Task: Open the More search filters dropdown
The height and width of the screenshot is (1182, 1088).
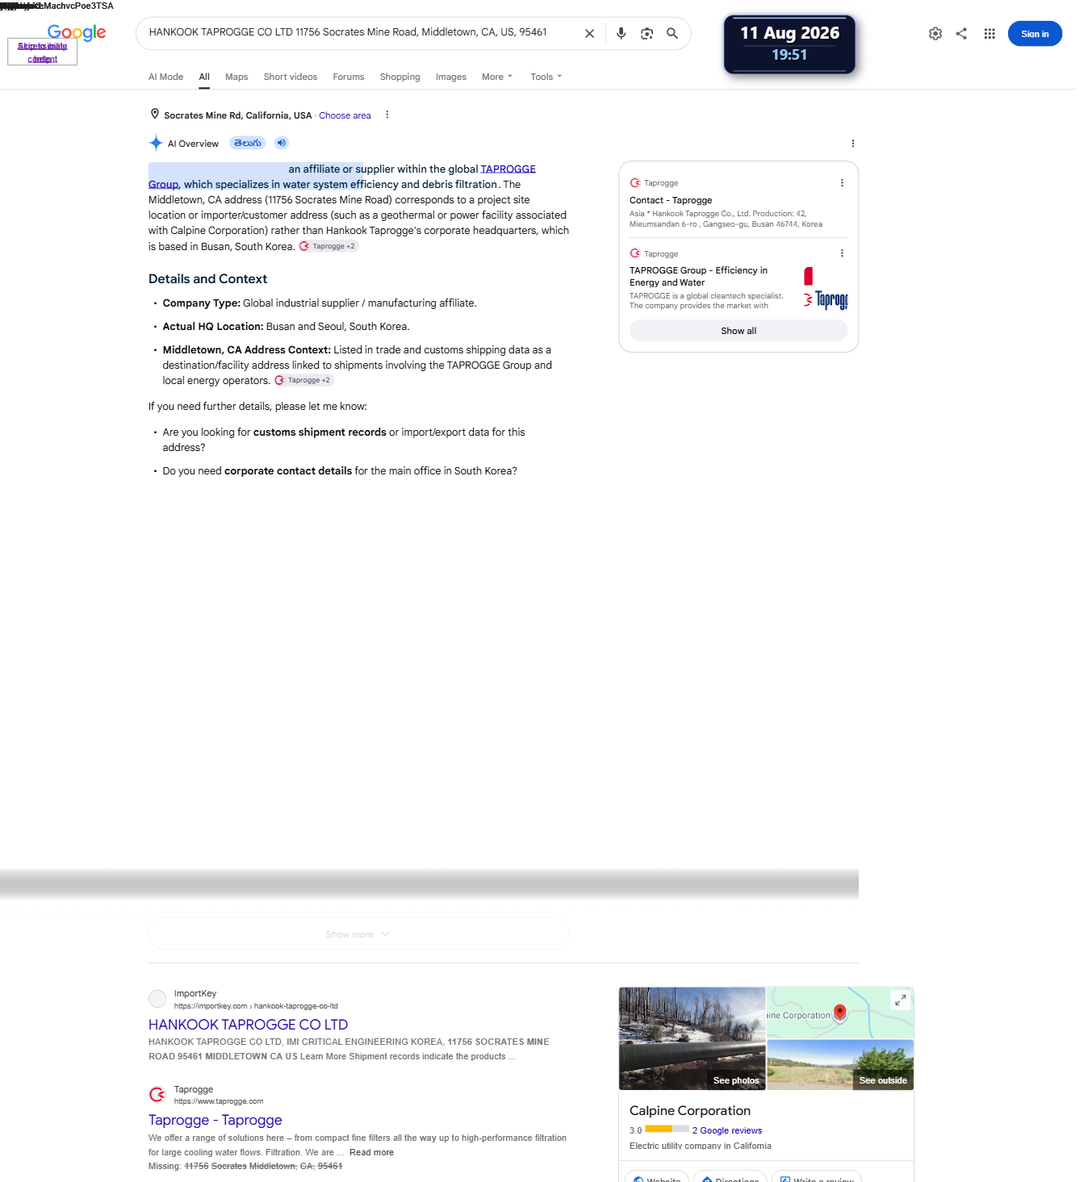Action: coord(497,77)
